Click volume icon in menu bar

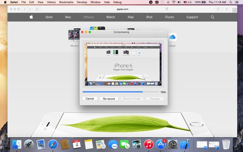(x=179, y=2)
